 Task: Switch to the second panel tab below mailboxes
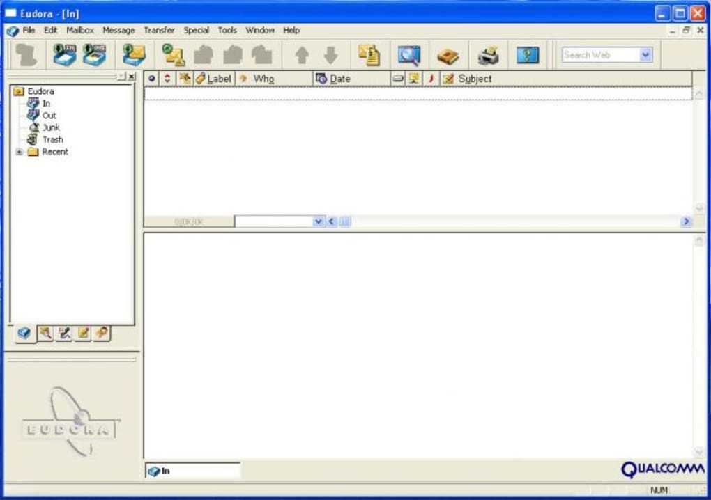tap(45, 334)
